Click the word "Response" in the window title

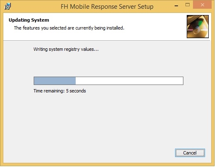(x=104, y=7)
